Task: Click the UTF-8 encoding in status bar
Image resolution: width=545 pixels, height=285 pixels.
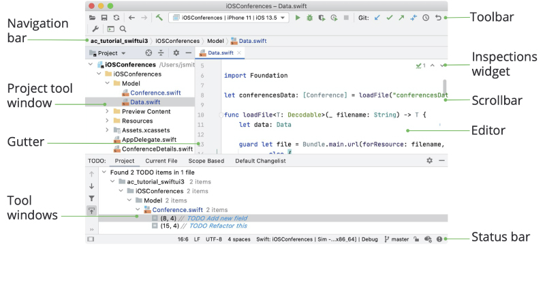Action: click(214, 239)
